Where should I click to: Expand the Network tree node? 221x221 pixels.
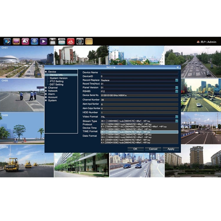click(x=46, y=91)
